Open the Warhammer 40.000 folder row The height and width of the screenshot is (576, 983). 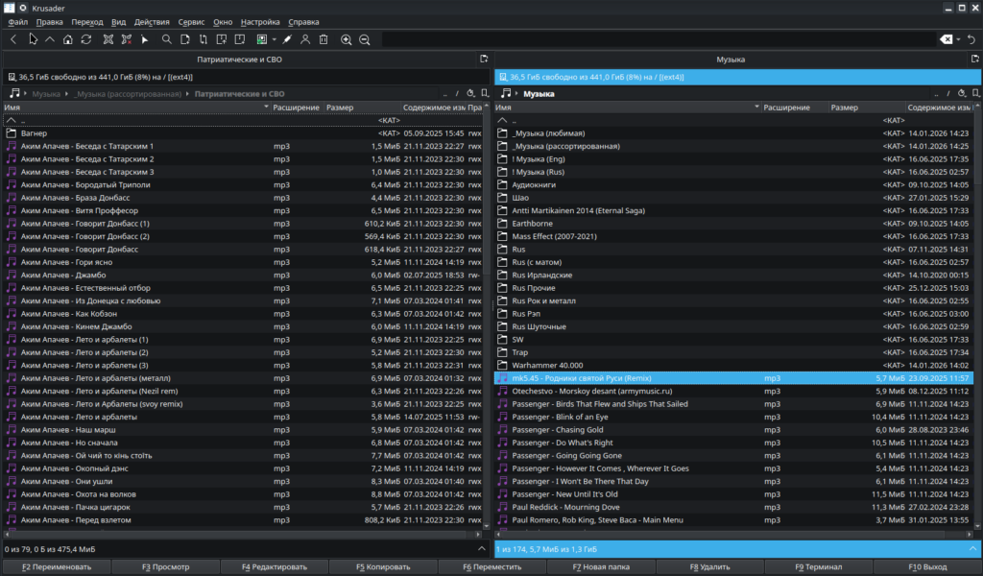click(546, 366)
